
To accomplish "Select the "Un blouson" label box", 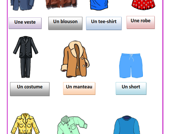I will coord(65,23).
